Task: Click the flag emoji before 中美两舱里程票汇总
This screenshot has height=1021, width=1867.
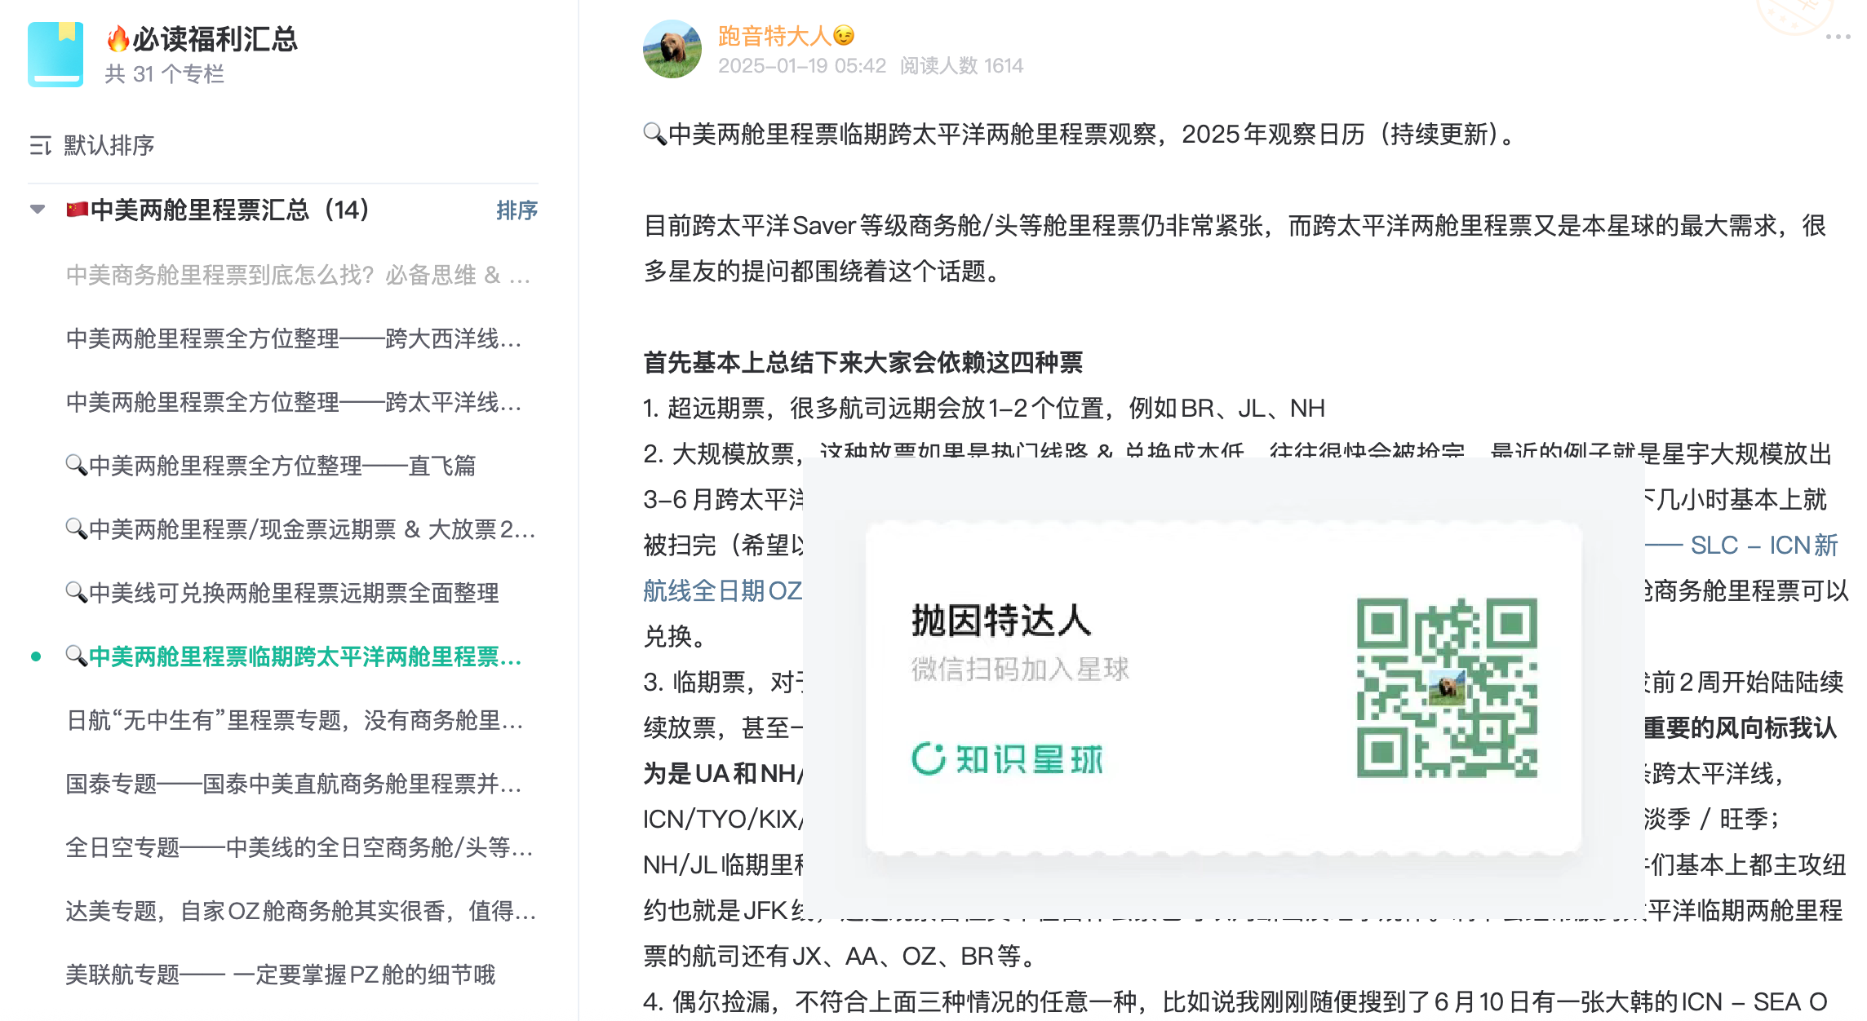Action: 76,210
